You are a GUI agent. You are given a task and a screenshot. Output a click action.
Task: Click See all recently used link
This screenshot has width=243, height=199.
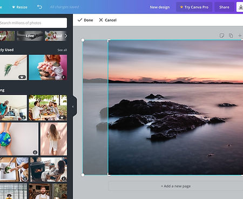pyautogui.click(x=62, y=50)
